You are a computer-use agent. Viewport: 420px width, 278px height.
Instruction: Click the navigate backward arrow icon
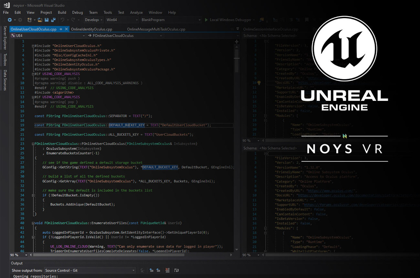(x=9, y=20)
